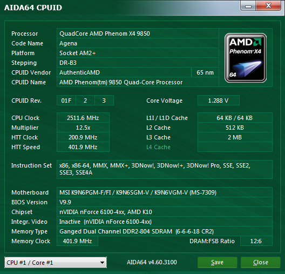Click the 64 KB / 64 KB cache value
Viewport: 285px width, 274px height.
pyautogui.click(x=235, y=118)
